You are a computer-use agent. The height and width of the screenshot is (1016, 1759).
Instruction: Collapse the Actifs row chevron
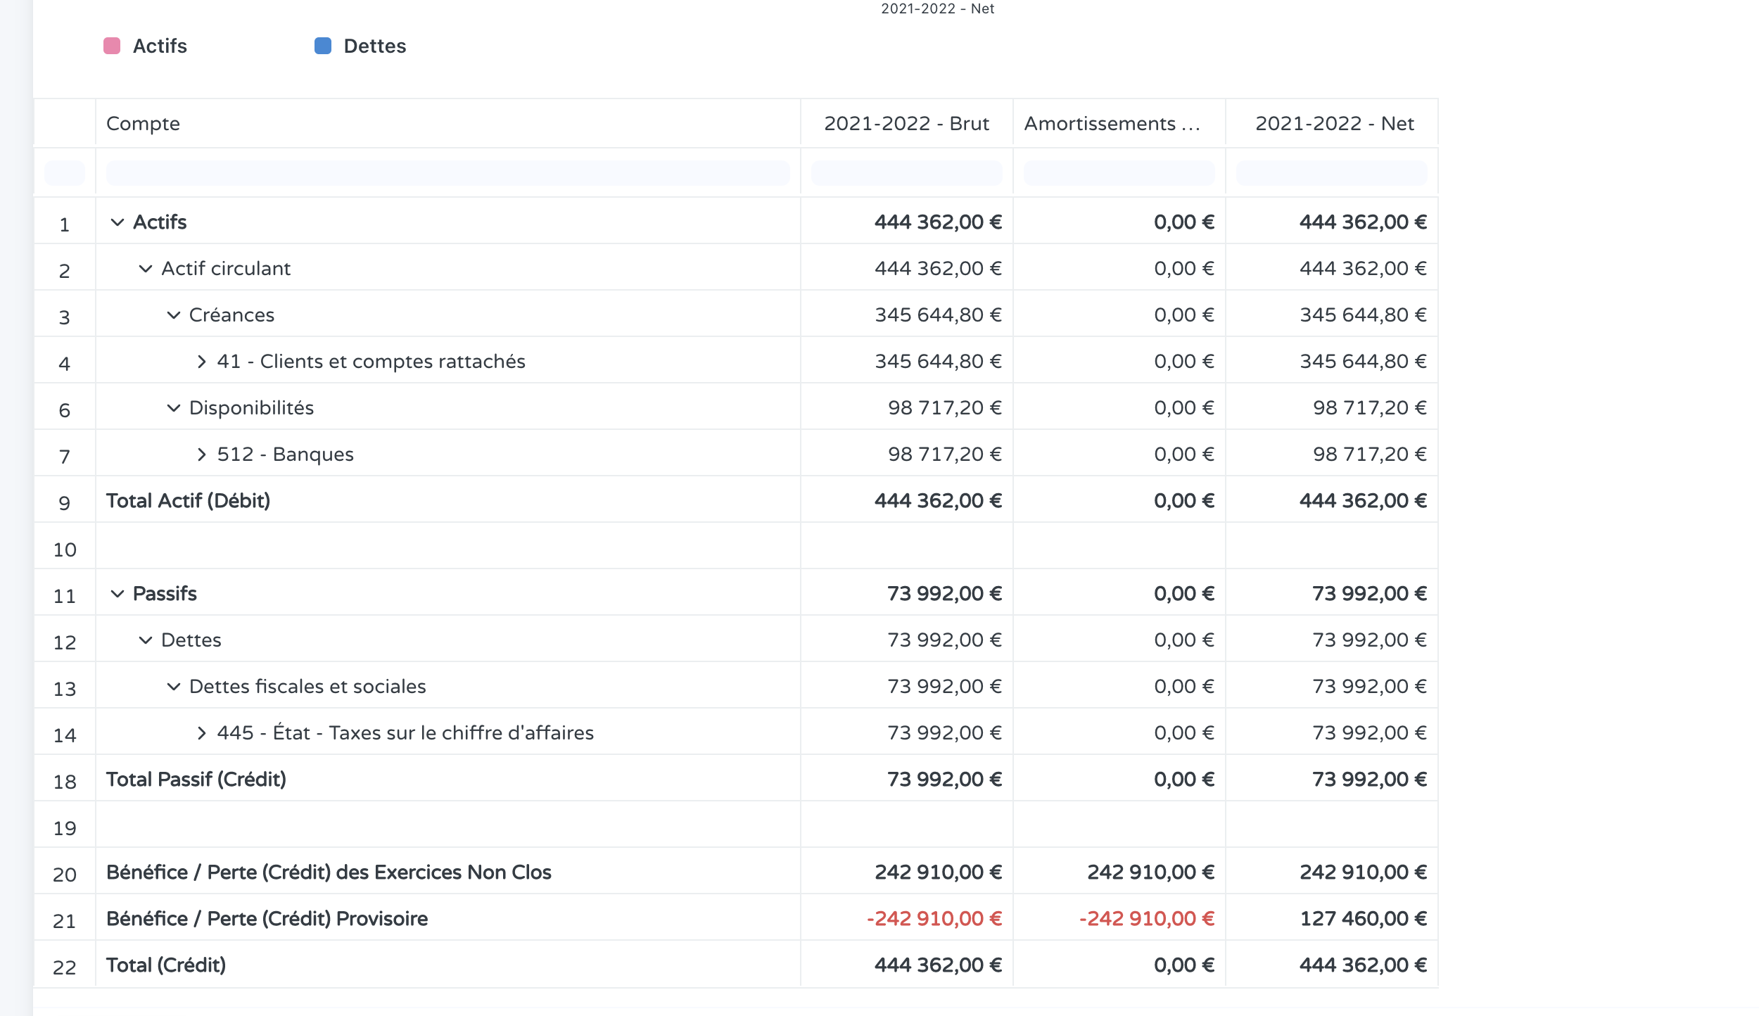118,222
